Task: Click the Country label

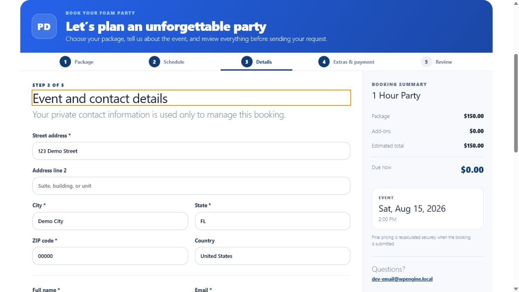Action: [205, 241]
